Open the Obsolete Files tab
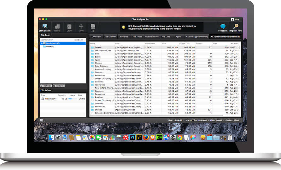Image resolution: width=281 pixels, height=170 pixels. 152,37
